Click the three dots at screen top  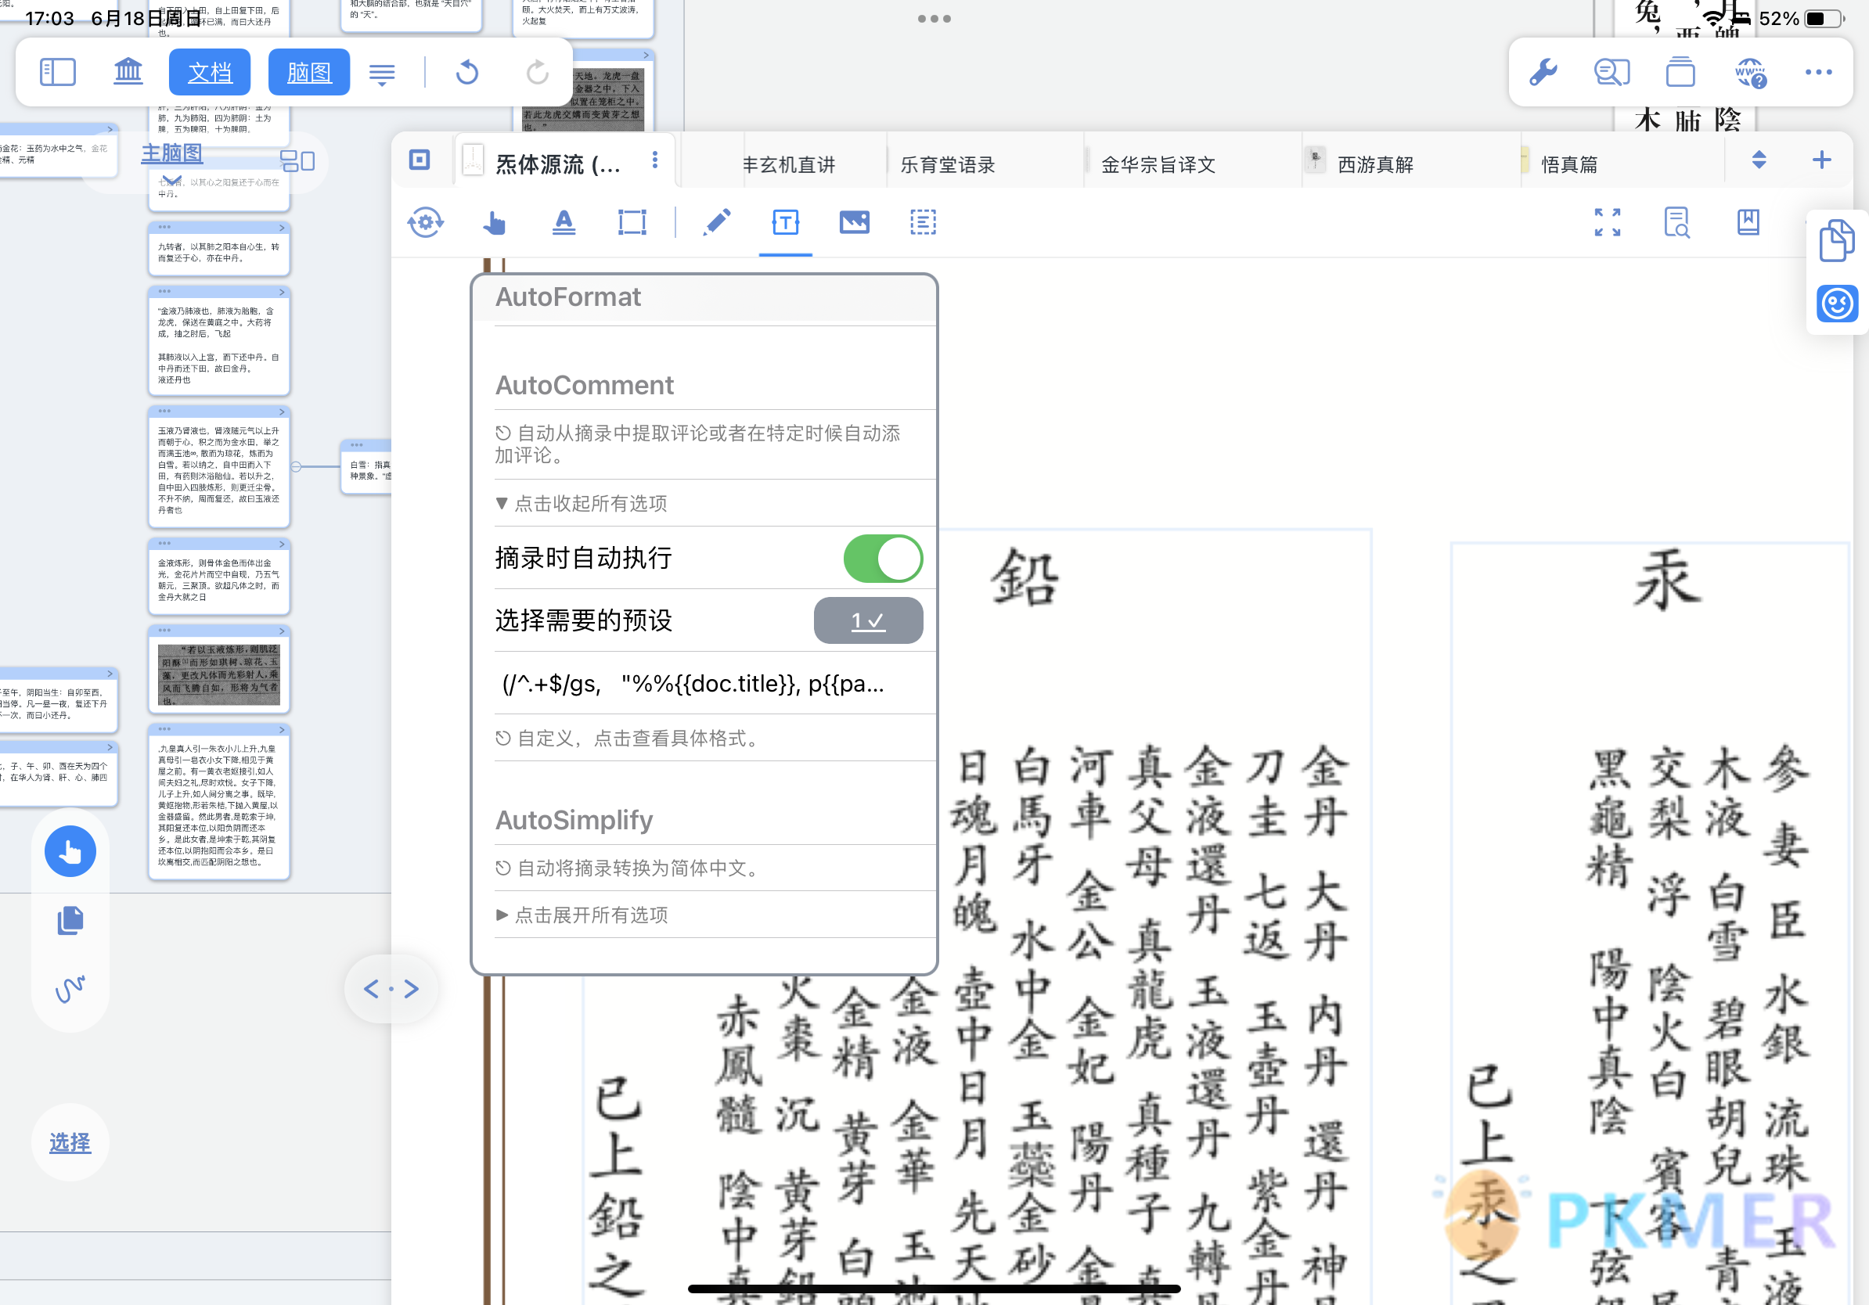(934, 19)
